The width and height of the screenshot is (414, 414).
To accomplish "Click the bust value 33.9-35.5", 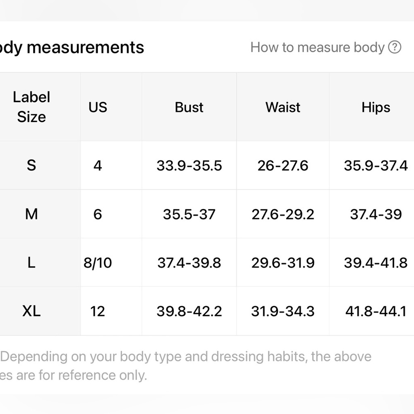I will coord(189,166).
